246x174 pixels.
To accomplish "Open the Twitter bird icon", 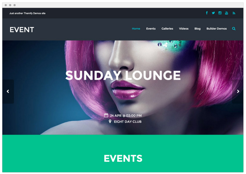I will click(x=213, y=13).
